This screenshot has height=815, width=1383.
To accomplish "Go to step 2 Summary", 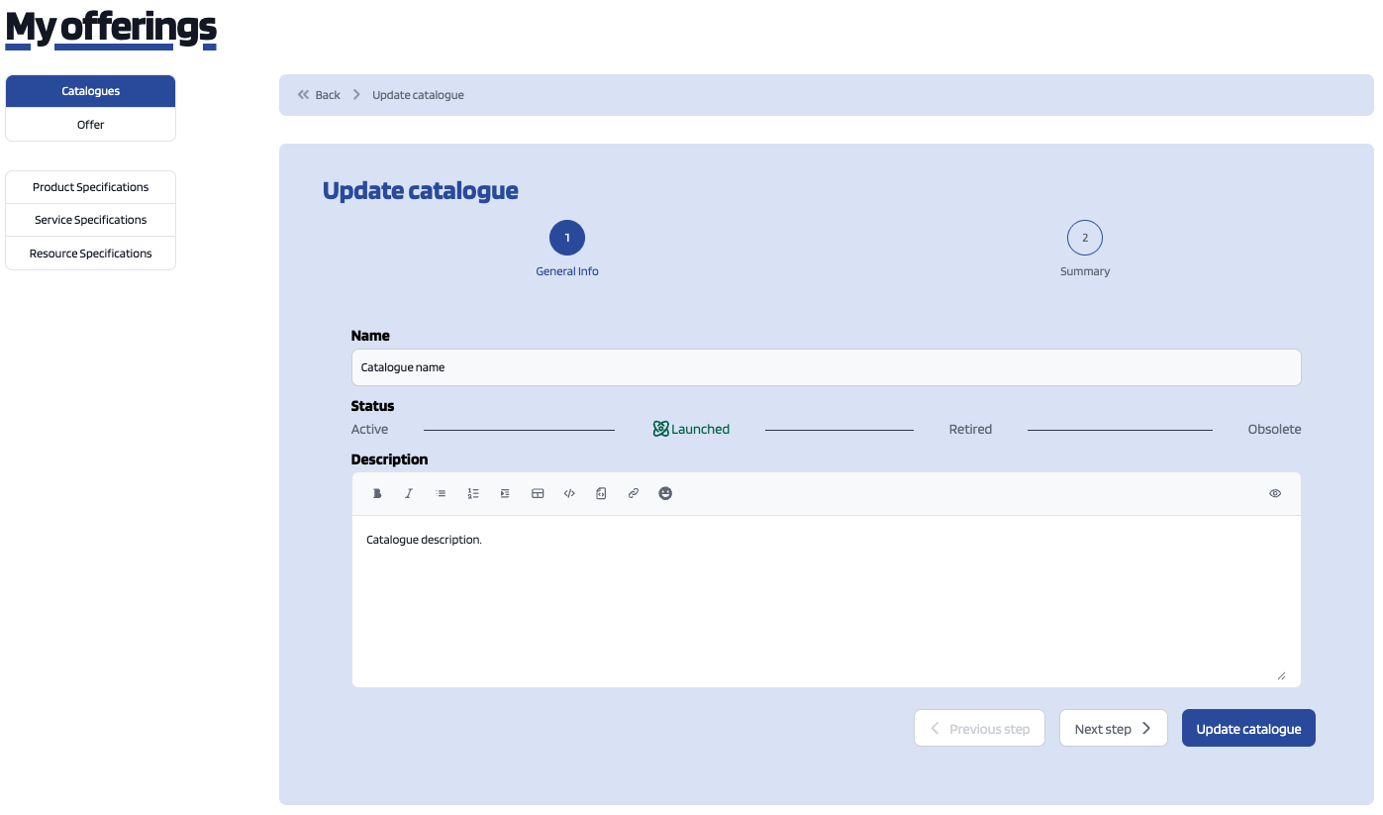I will [1084, 239].
